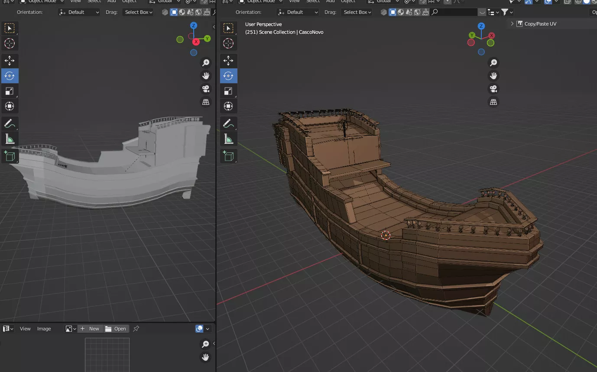Open the Orientation Default dropdown in left viewport
Image resolution: width=597 pixels, height=372 pixels.
(79, 12)
